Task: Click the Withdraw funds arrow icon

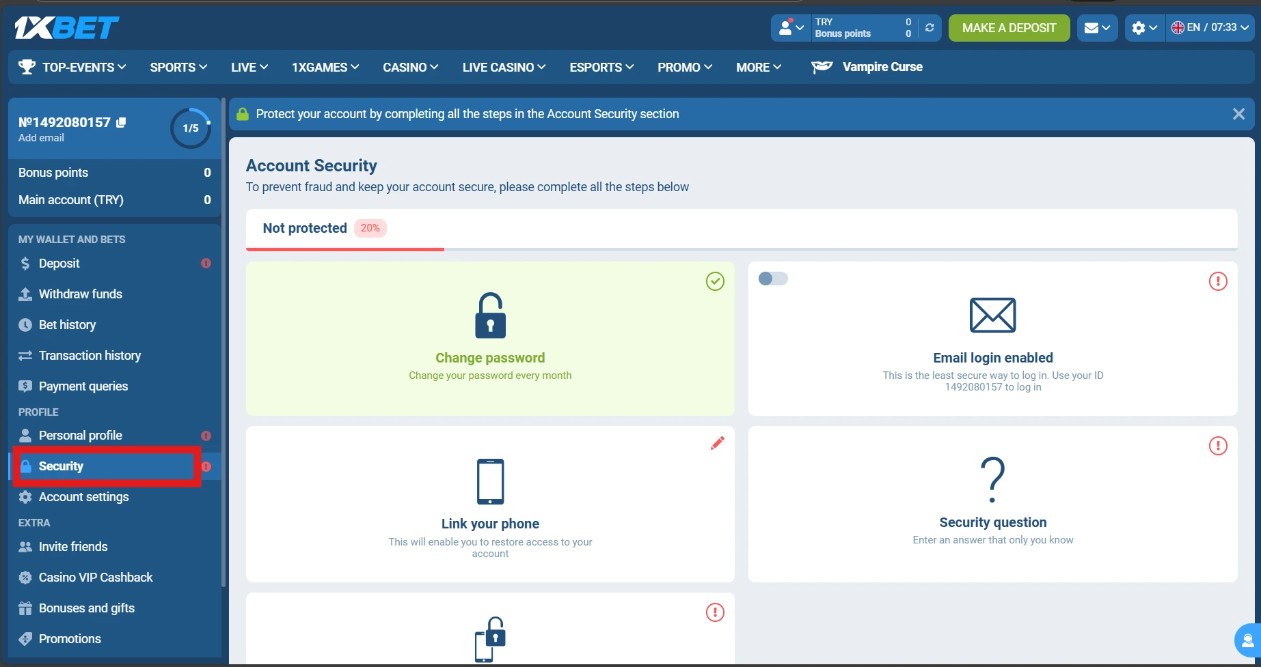Action: point(25,294)
